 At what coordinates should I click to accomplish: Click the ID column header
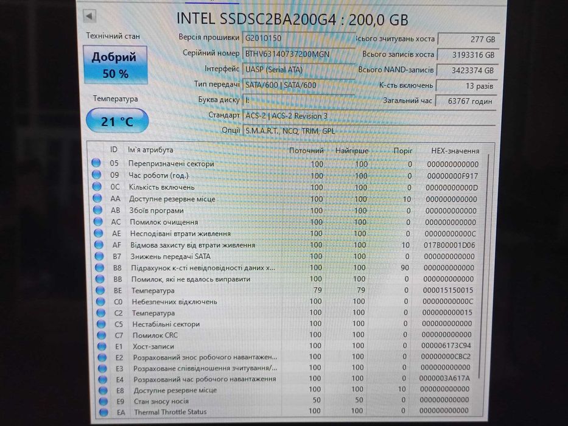(x=114, y=150)
